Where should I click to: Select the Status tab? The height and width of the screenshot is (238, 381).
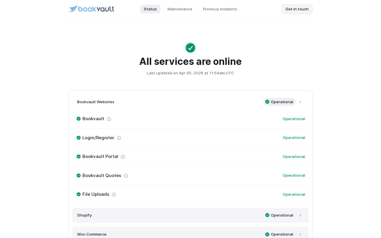[150, 9]
